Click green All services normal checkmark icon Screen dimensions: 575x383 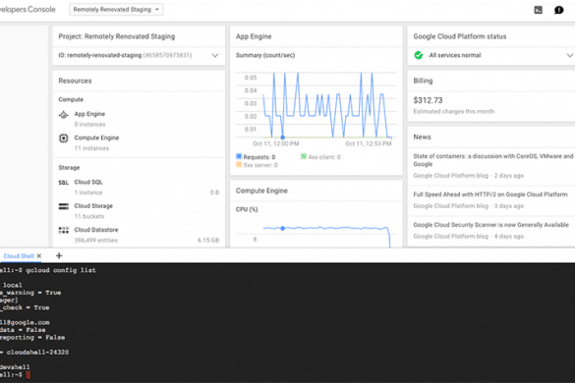(x=418, y=55)
